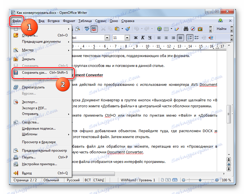Apply justified paragraph alignment
The image size is (245, 194).
[180, 38]
